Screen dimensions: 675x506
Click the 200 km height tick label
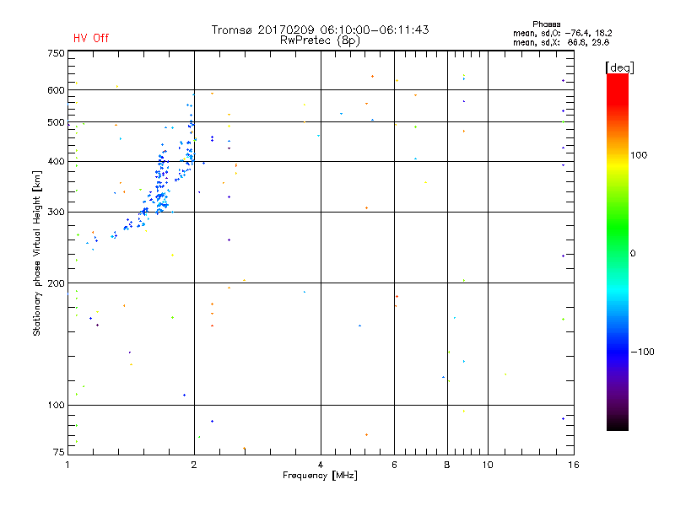55,283
